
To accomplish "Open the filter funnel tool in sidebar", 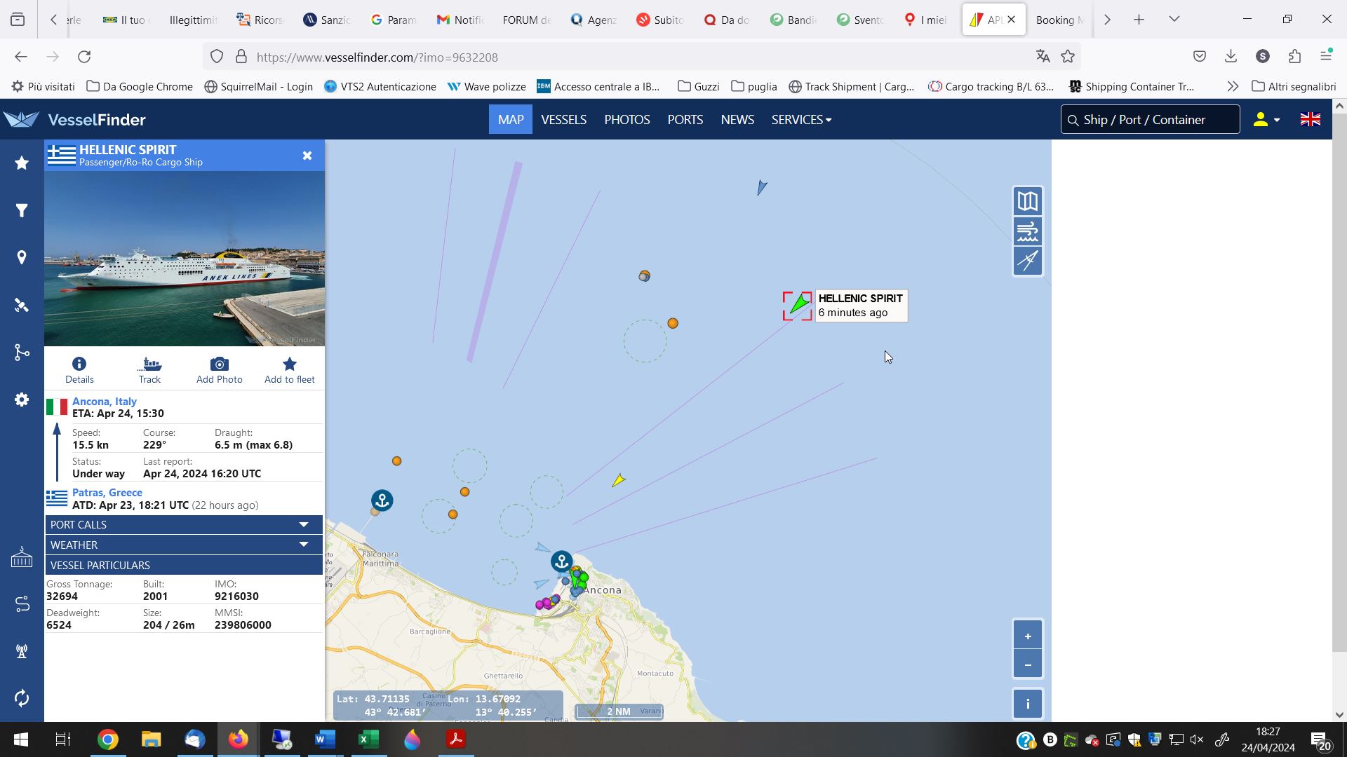I will pyautogui.click(x=22, y=210).
